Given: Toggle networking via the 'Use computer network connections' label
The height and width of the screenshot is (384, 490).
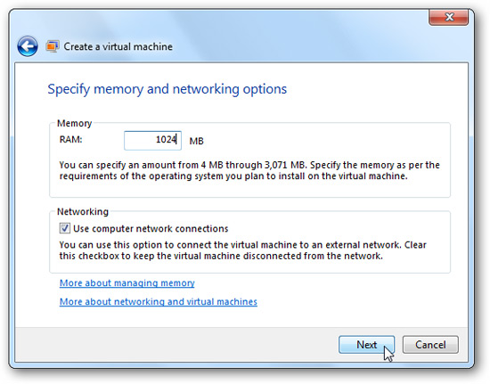Looking at the screenshot, I should [x=151, y=229].
